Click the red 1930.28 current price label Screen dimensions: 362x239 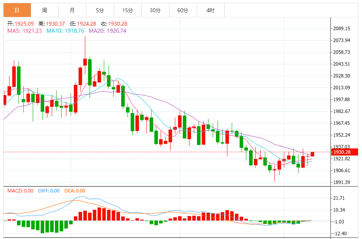(x=345, y=152)
